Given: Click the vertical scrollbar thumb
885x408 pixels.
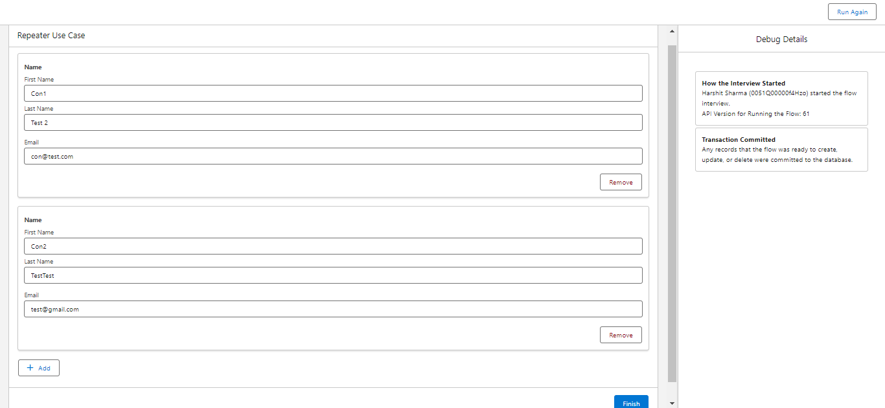Looking at the screenshot, I should click(672, 214).
